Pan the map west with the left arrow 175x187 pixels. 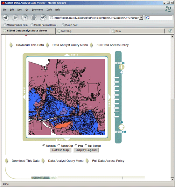(24, 97)
